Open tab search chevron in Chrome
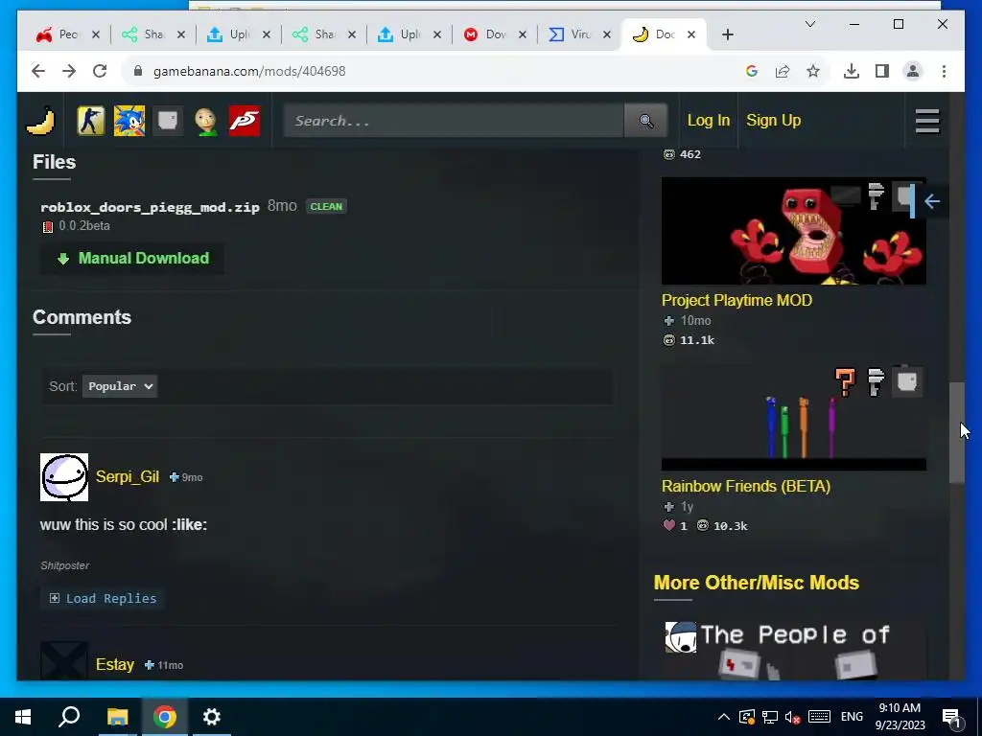The image size is (982, 736). pos(809,24)
